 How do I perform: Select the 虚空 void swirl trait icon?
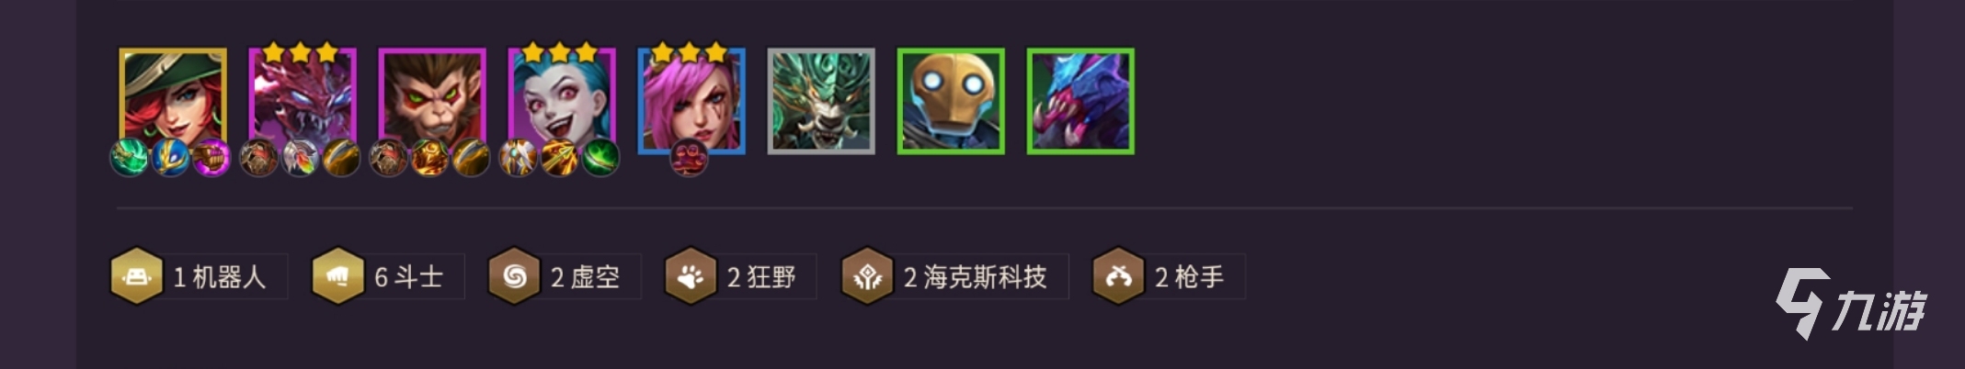coord(514,276)
